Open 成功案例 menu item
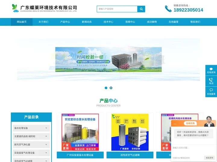Viewport: 217px width, 162px height. [152, 22]
